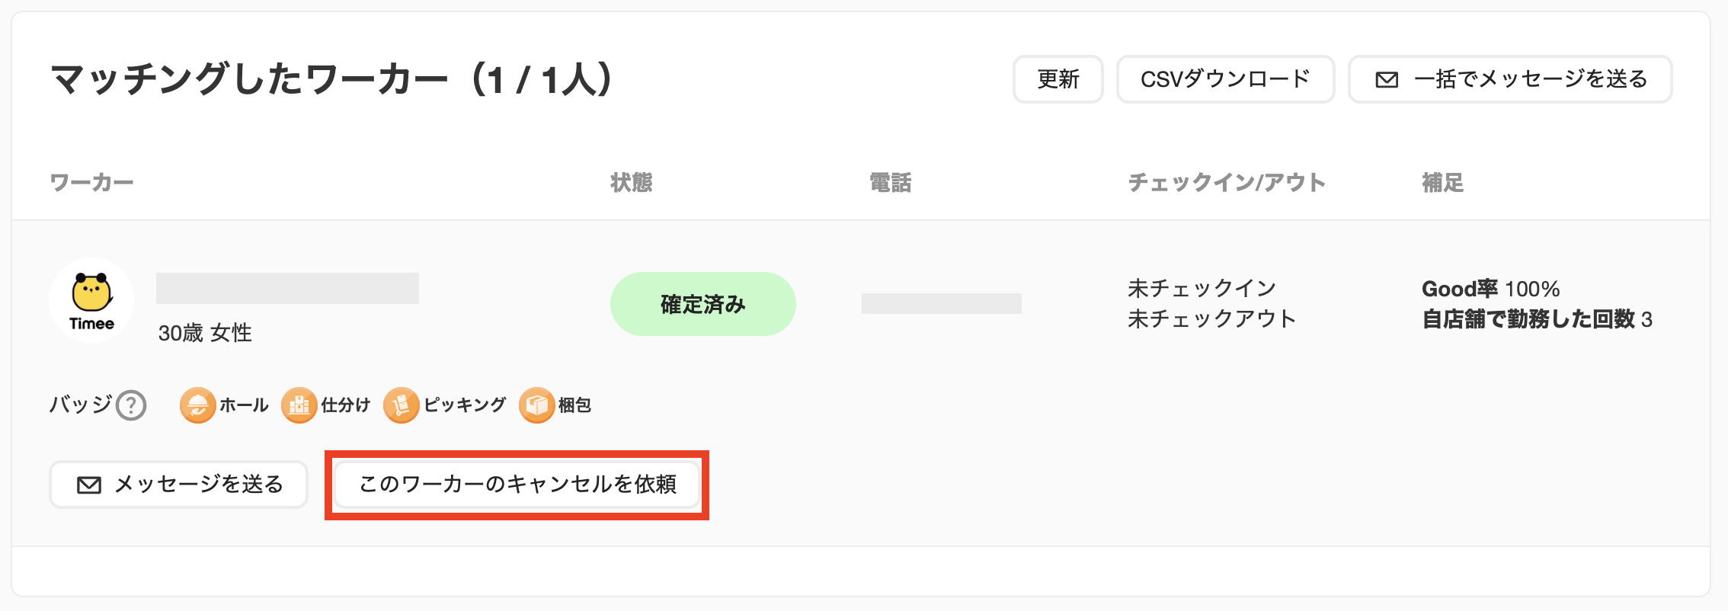The image size is (1728, 611).
Task: Click the チェックイン/アウト column header
Action: [1227, 183]
